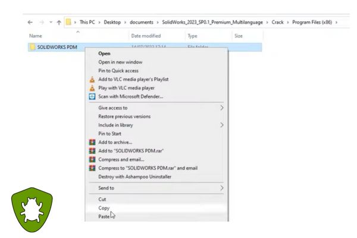Expand Send to submenu arrow
357x238 pixels.
(221, 188)
